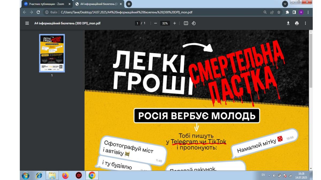Expand the tab search dropdown arrow
Image resolution: width=321 pixels, height=180 pixels.
point(285,4)
